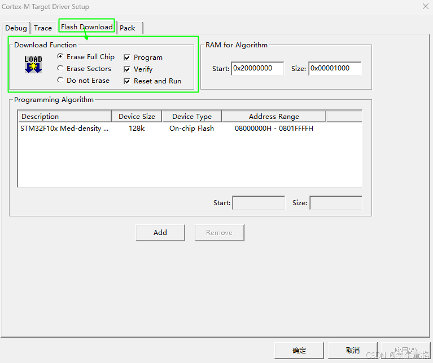433x363 pixels.
Task: Close the Cortex-M Target Driver Setup dialog
Action: click(426, 6)
